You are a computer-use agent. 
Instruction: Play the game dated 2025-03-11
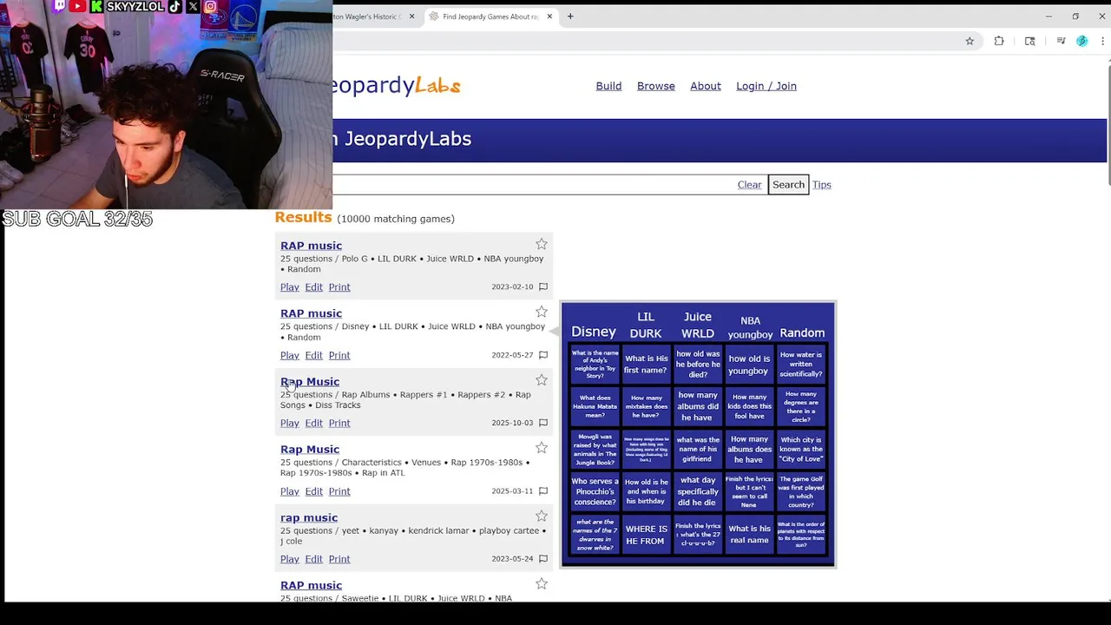pyautogui.click(x=290, y=491)
